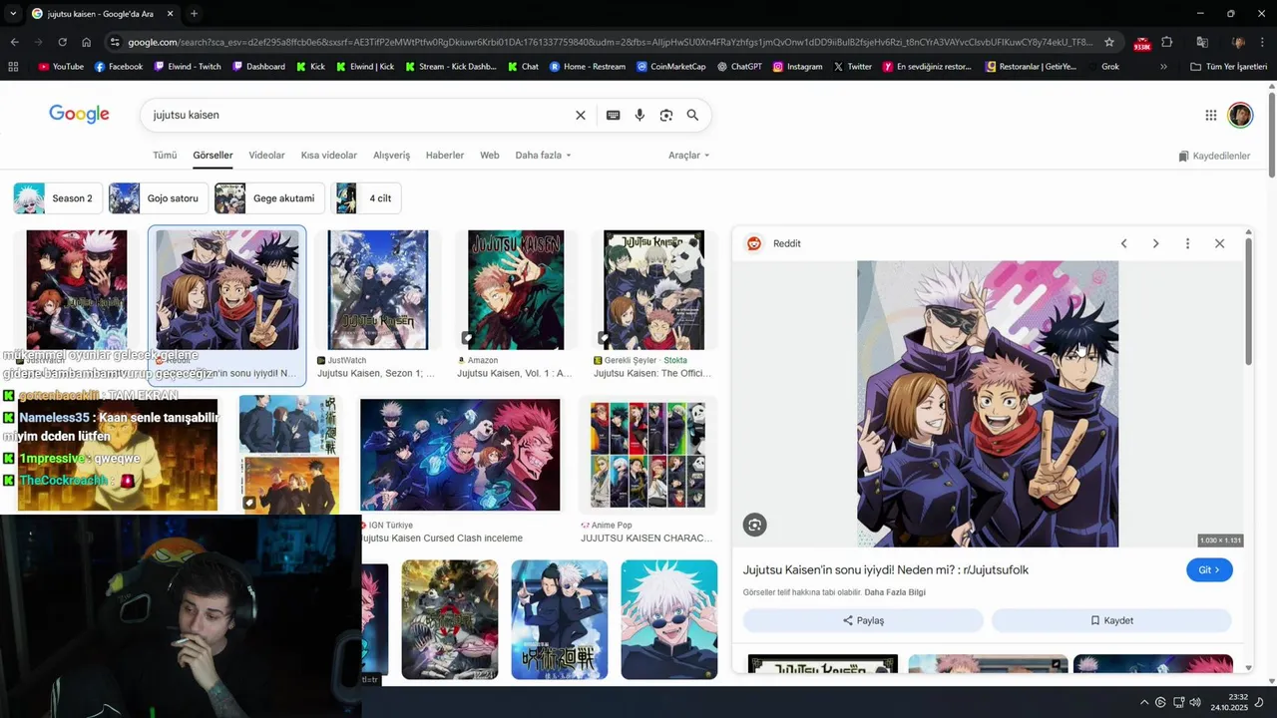The height and width of the screenshot is (718, 1277).
Task: Open the browser extensions puzzle icon
Action: pos(1166,42)
